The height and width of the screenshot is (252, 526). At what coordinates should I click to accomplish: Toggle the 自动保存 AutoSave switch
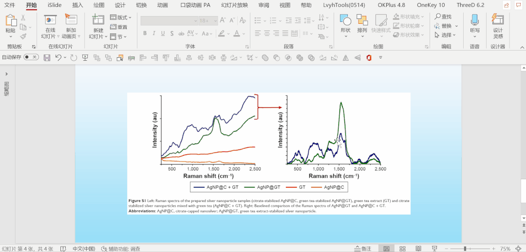coord(31,57)
